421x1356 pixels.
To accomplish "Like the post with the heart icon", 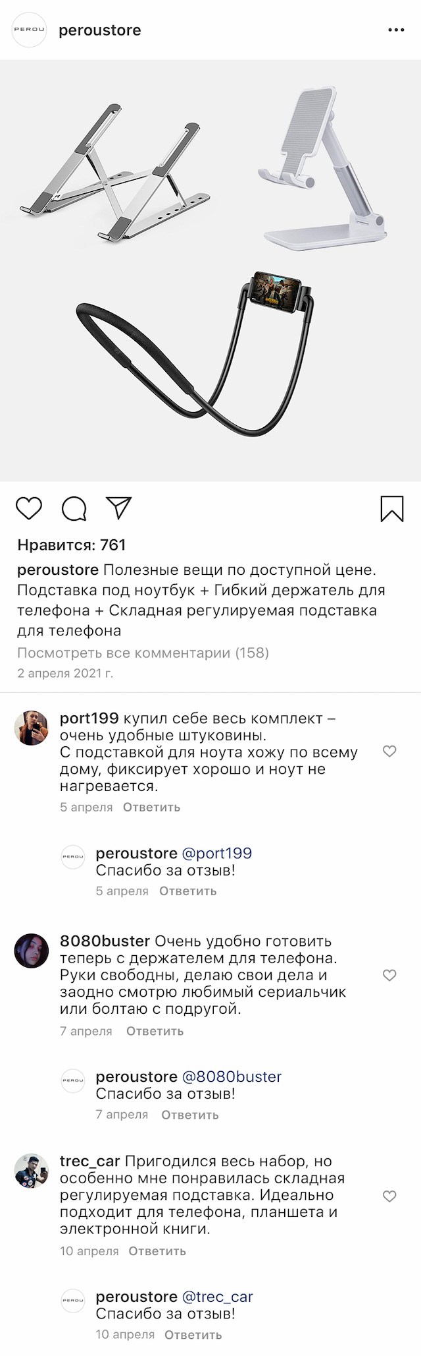I will point(29,508).
